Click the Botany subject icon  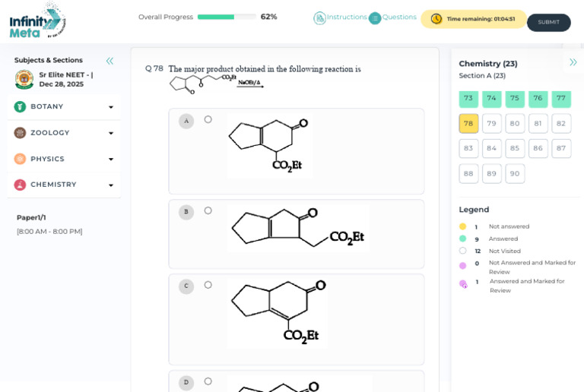pyautogui.click(x=20, y=107)
